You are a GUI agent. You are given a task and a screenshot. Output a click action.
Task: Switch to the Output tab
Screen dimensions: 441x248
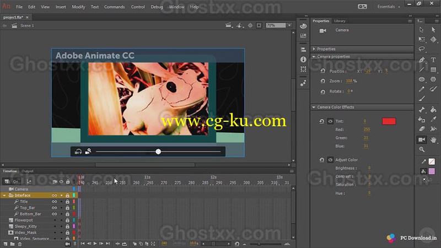point(28,171)
